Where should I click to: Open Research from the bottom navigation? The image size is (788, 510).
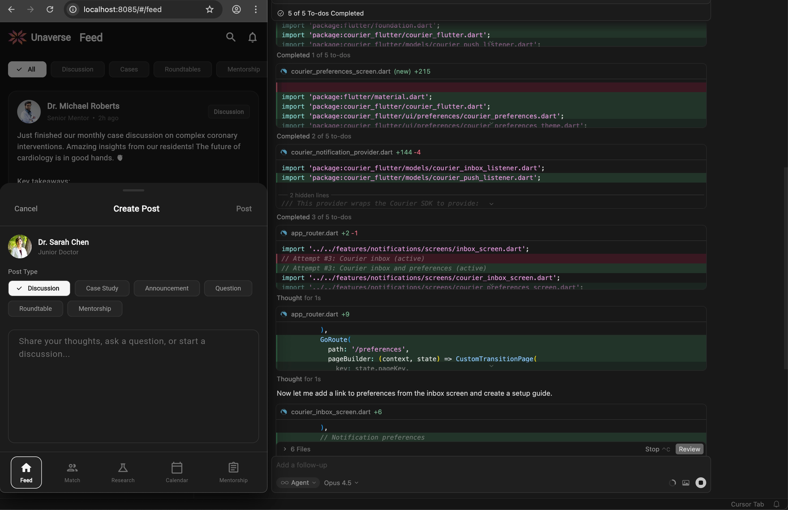point(123,472)
